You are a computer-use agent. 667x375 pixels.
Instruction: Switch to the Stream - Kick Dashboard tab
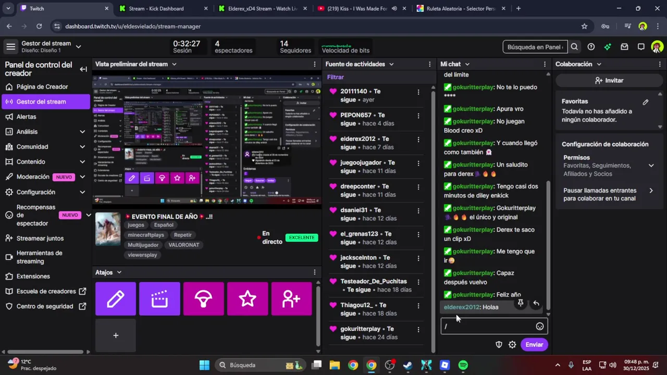pos(163,8)
